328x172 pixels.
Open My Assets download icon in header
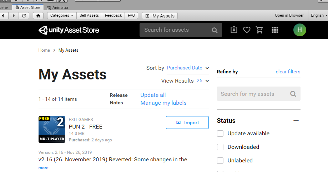tap(234, 30)
